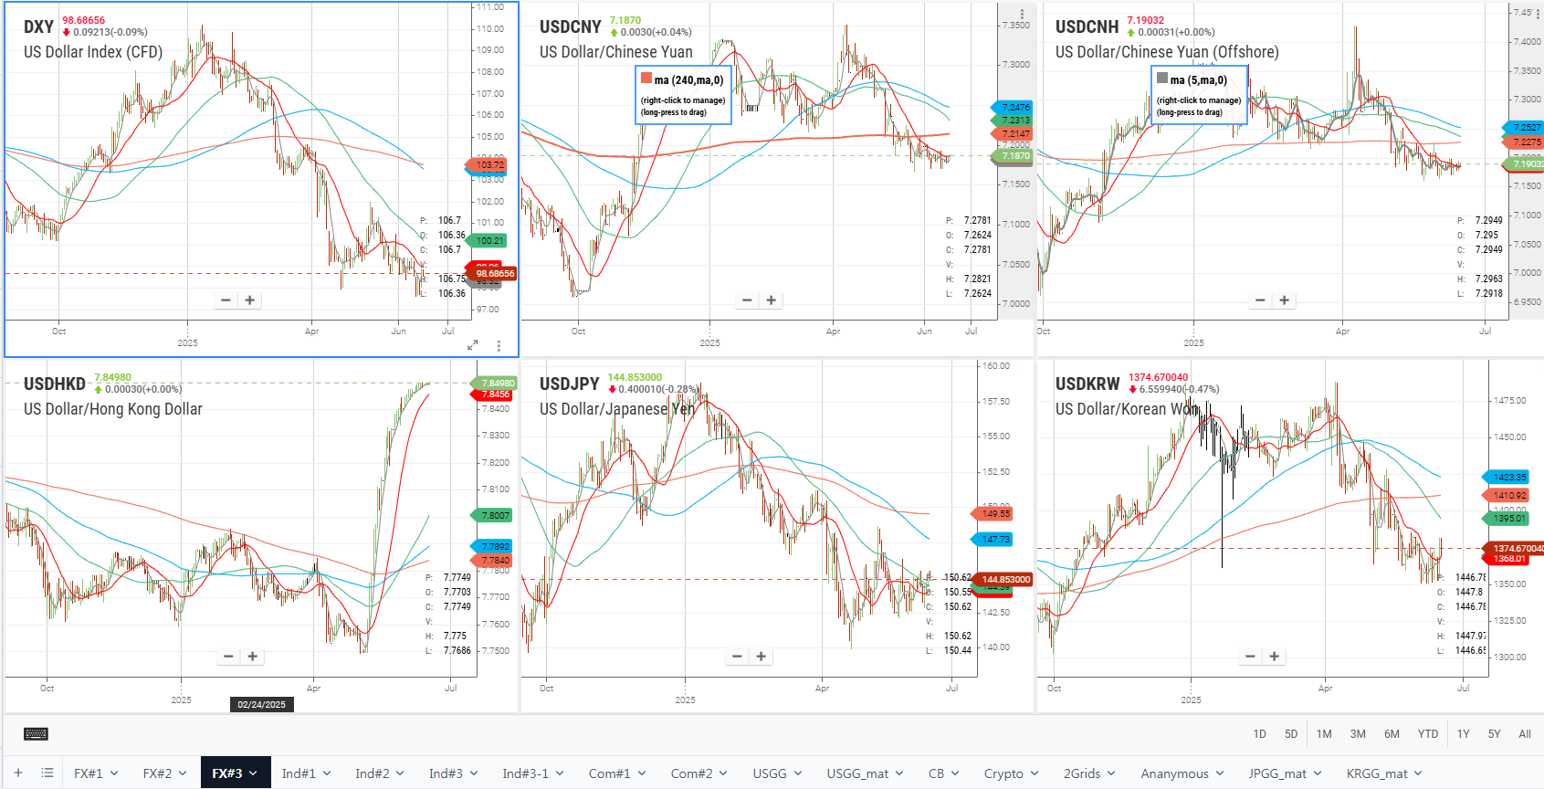Image resolution: width=1544 pixels, height=789 pixels.
Task: Click the 02/24/2025 date marker
Action: [x=262, y=704]
